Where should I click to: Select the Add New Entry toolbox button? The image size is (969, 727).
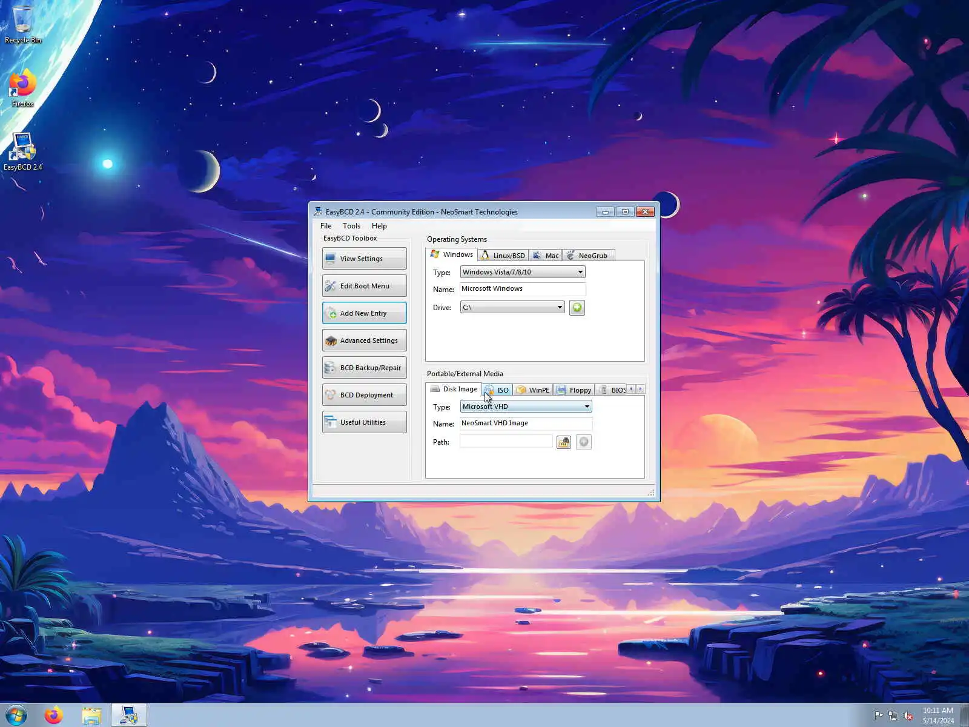364,313
